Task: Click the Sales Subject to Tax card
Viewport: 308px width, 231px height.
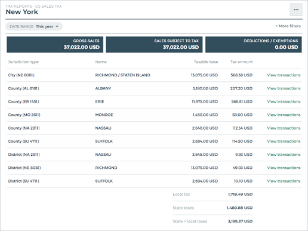Action: tap(154, 45)
